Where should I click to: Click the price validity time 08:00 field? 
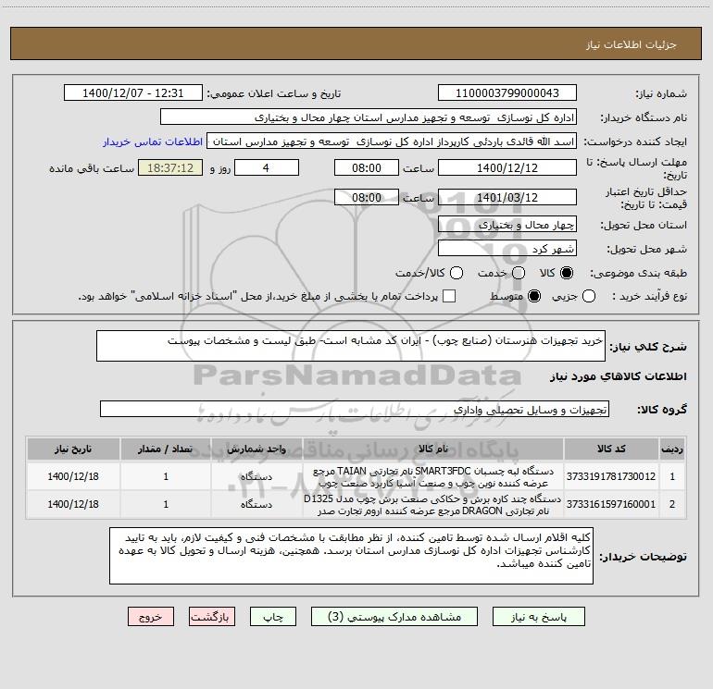tap(367, 197)
